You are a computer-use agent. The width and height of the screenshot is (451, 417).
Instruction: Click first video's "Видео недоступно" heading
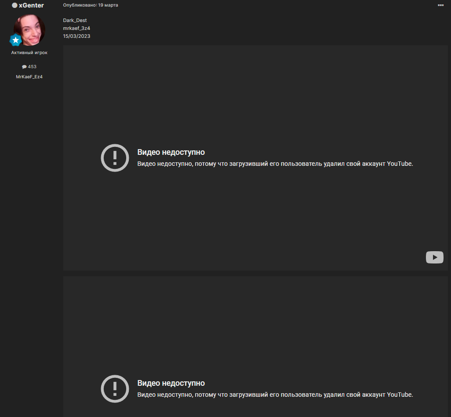[171, 152]
